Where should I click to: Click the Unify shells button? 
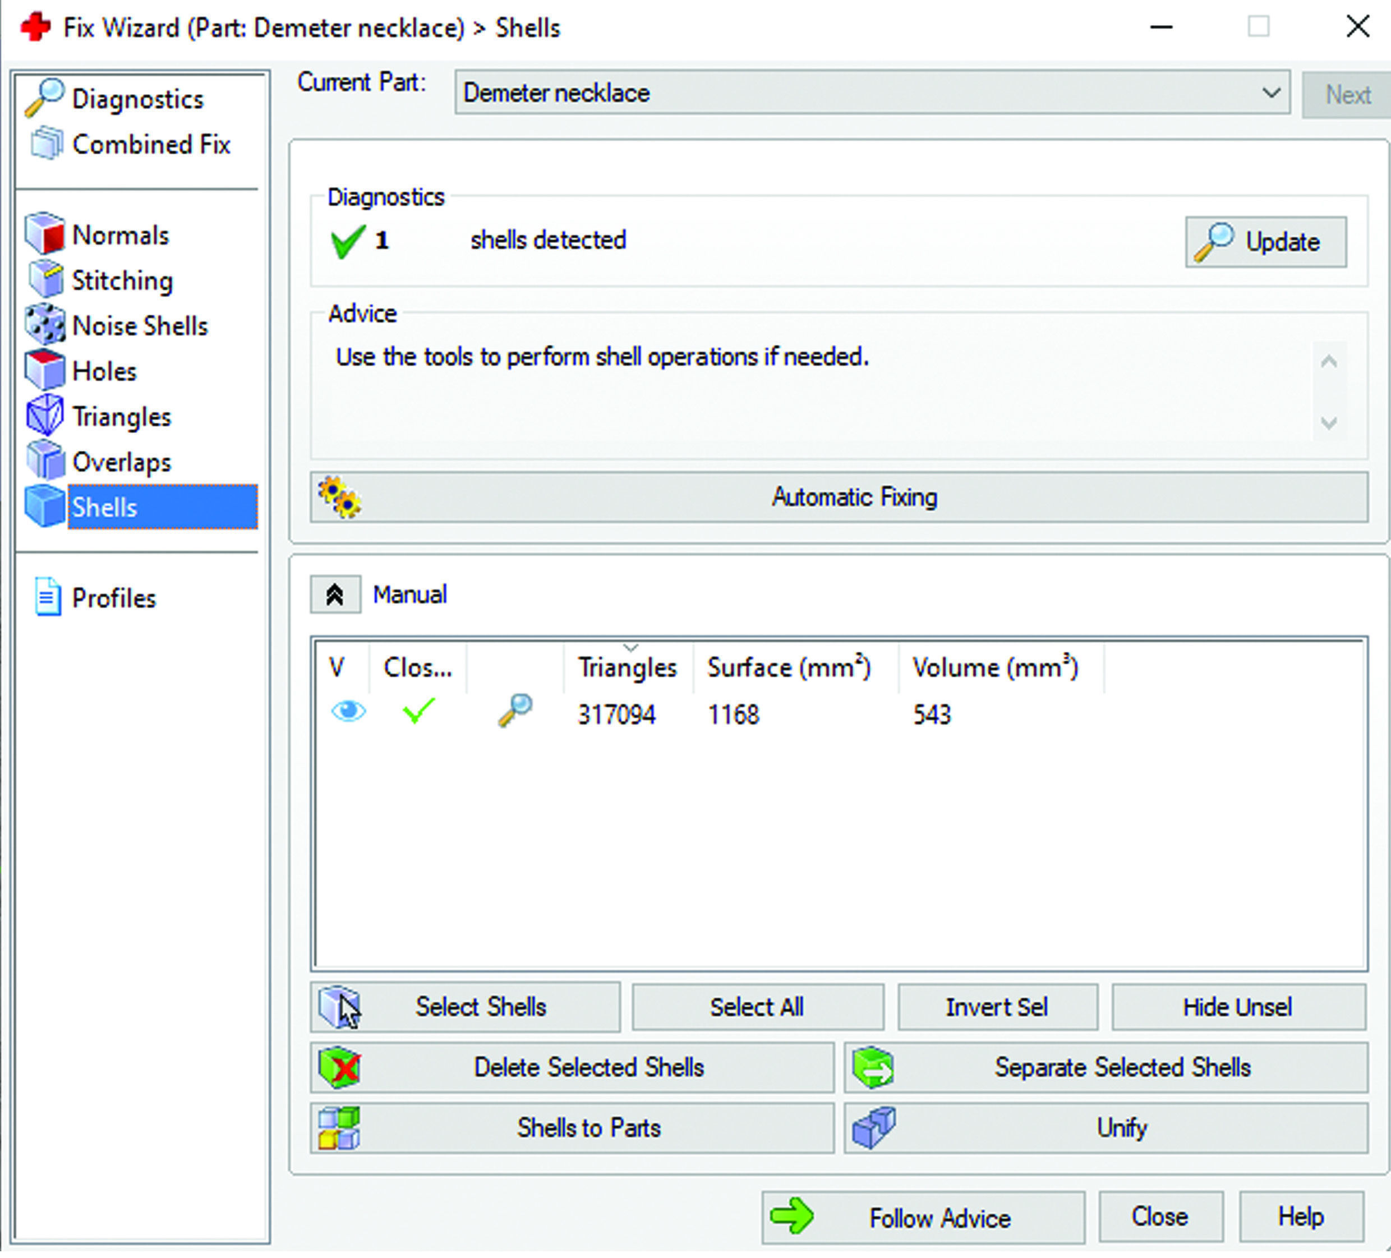coord(1106,1127)
